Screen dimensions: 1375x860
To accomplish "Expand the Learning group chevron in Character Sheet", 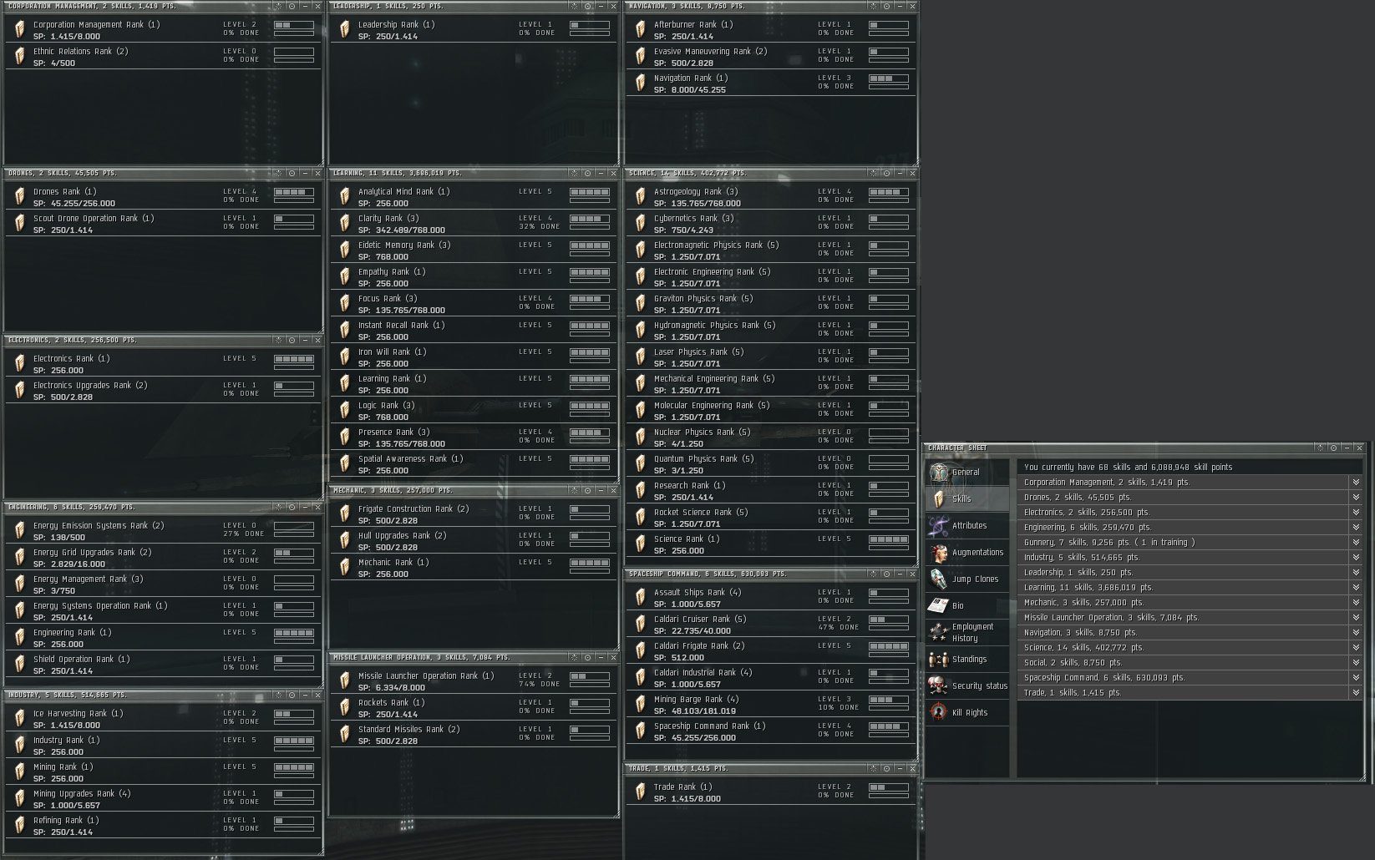I will [x=1356, y=588].
